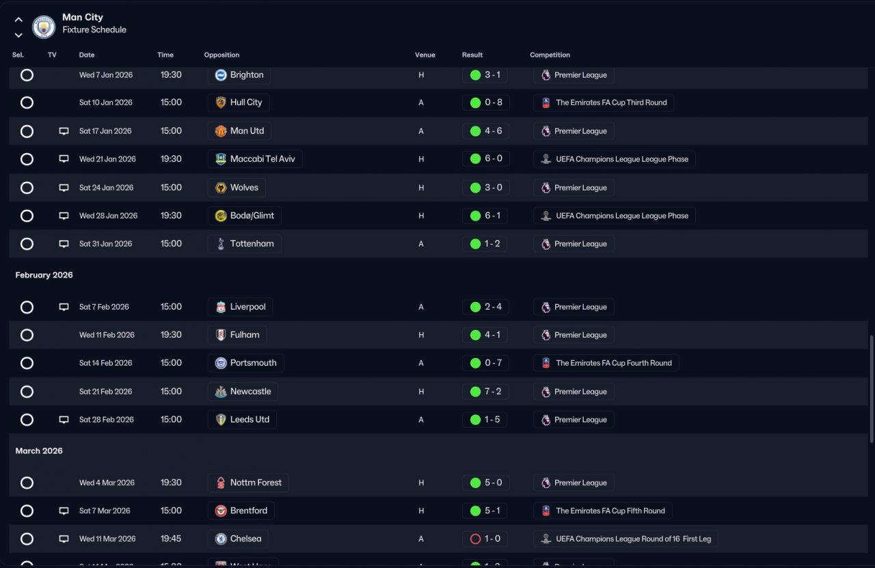Sort by Venue column header
This screenshot has height=568, width=875.
(425, 55)
